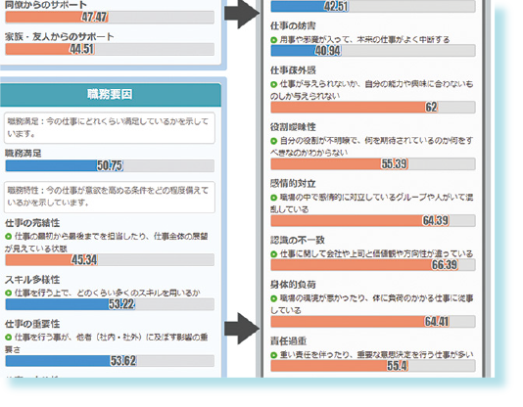The height and width of the screenshot is (407, 523).
Task: Click the 職務満足 heading above 50.75 bar
Action: pyautogui.click(x=23, y=154)
